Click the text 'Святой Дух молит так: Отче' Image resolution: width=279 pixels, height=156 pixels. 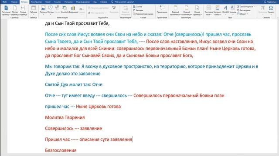tap(74, 84)
